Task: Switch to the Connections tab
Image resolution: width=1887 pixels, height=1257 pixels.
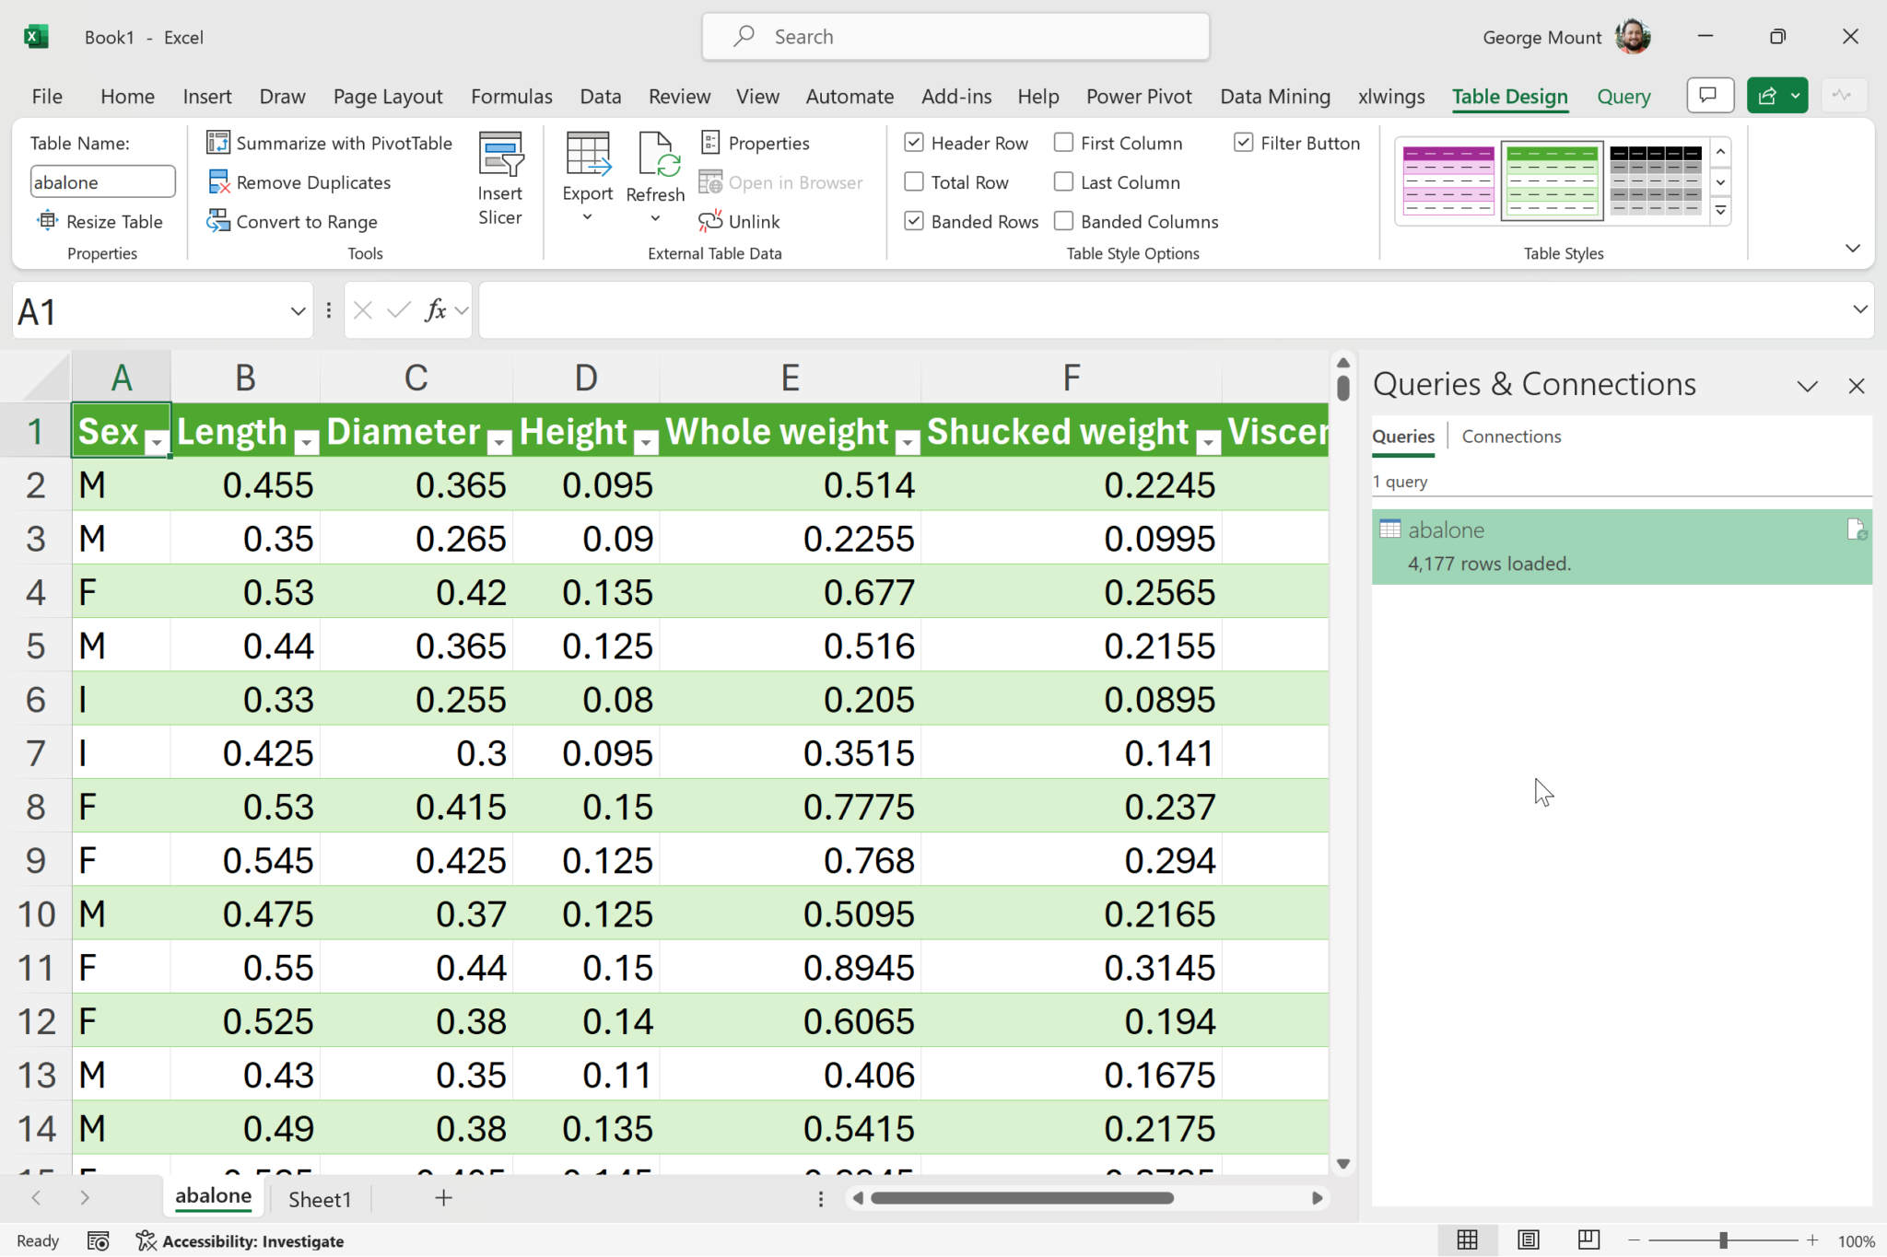Action: point(1511,436)
